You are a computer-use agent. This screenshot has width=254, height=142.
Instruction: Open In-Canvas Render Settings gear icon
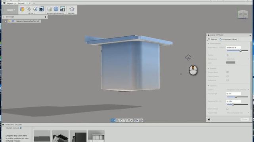pyautogui.click(x=56, y=9)
